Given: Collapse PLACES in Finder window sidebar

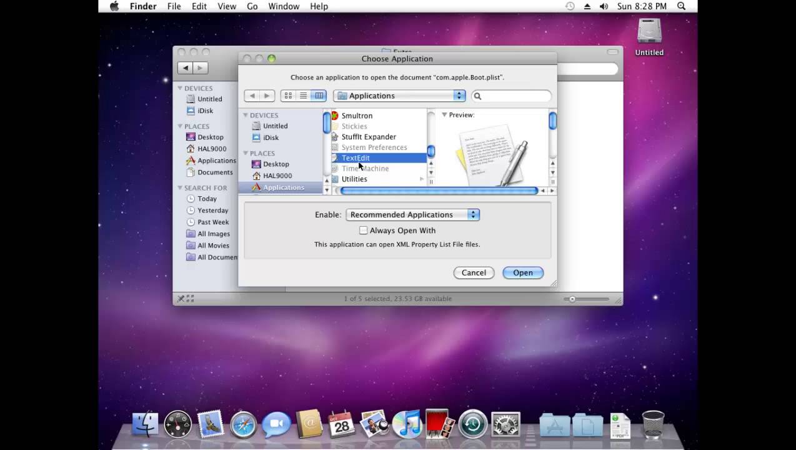Looking at the screenshot, I should point(180,126).
